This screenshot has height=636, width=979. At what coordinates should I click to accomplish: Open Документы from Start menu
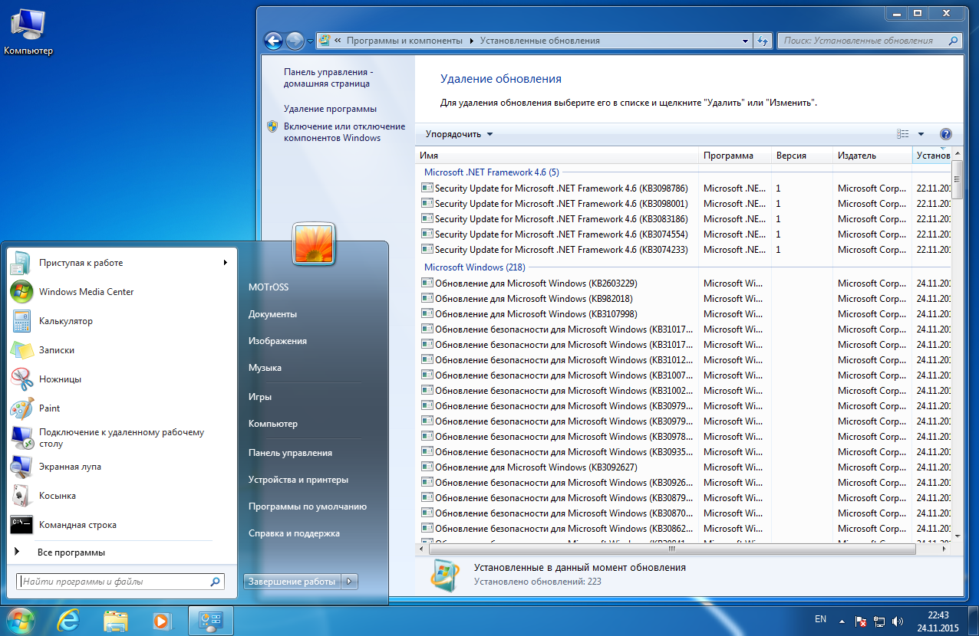click(x=272, y=314)
